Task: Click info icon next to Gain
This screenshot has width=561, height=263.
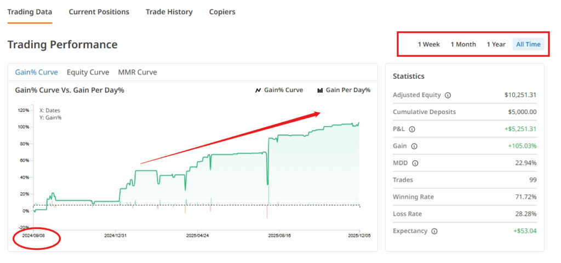Action: pos(414,146)
